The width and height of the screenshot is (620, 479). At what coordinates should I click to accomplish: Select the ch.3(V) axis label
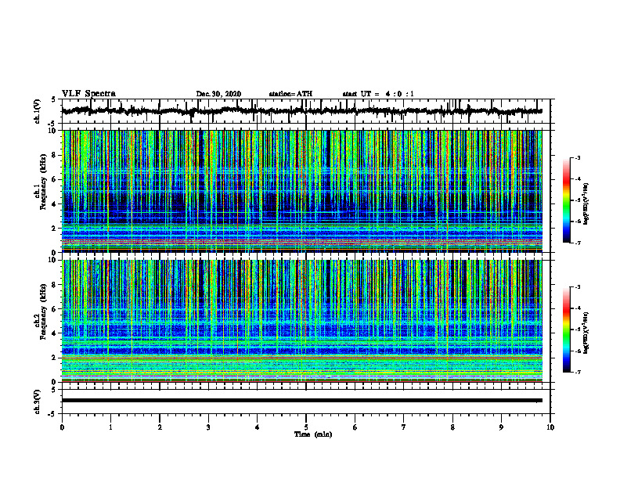pyautogui.click(x=38, y=402)
